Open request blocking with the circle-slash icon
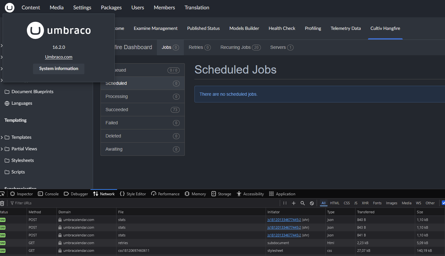 [312, 203]
